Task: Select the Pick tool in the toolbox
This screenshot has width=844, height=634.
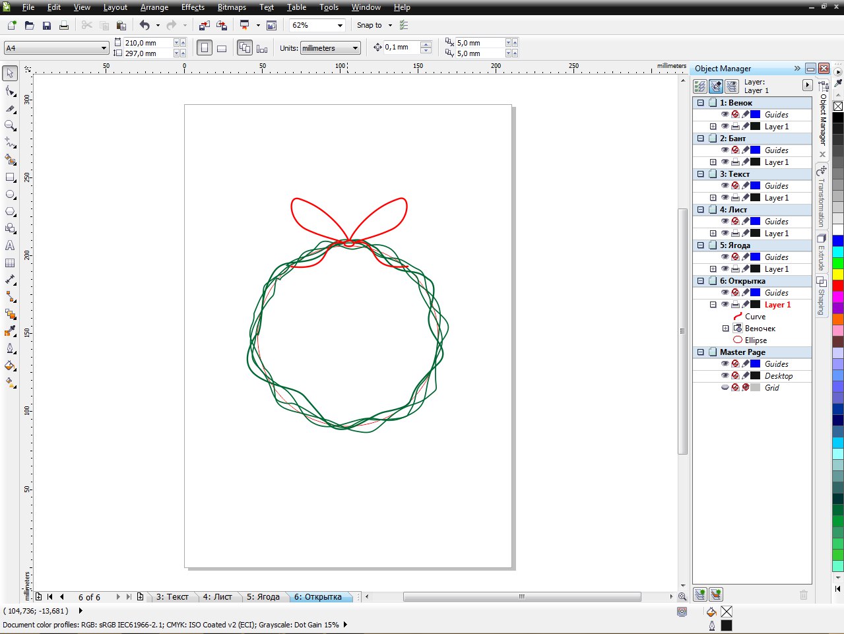Action: [x=10, y=73]
